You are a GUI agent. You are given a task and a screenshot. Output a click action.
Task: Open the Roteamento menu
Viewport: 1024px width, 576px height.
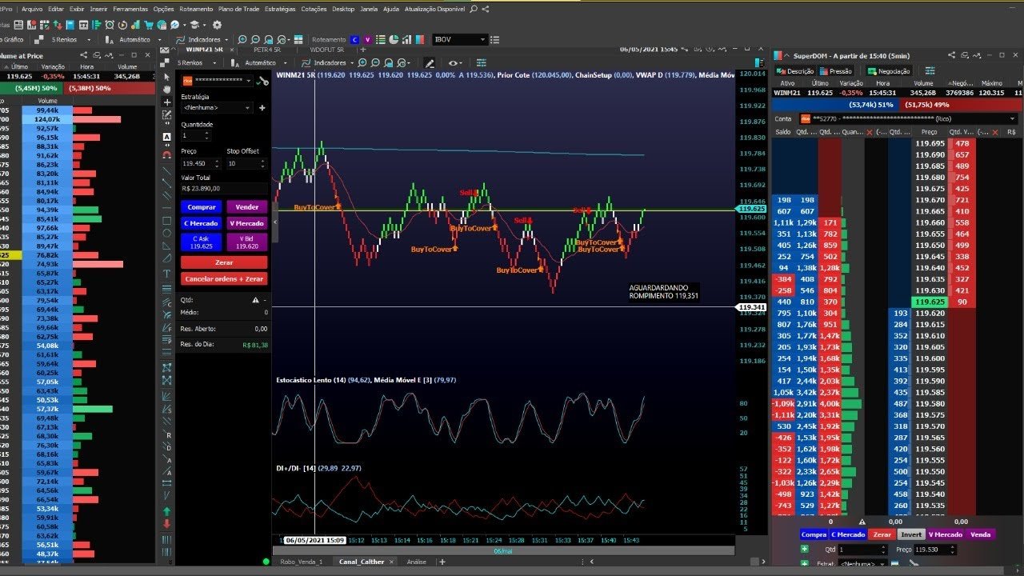(x=196, y=9)
